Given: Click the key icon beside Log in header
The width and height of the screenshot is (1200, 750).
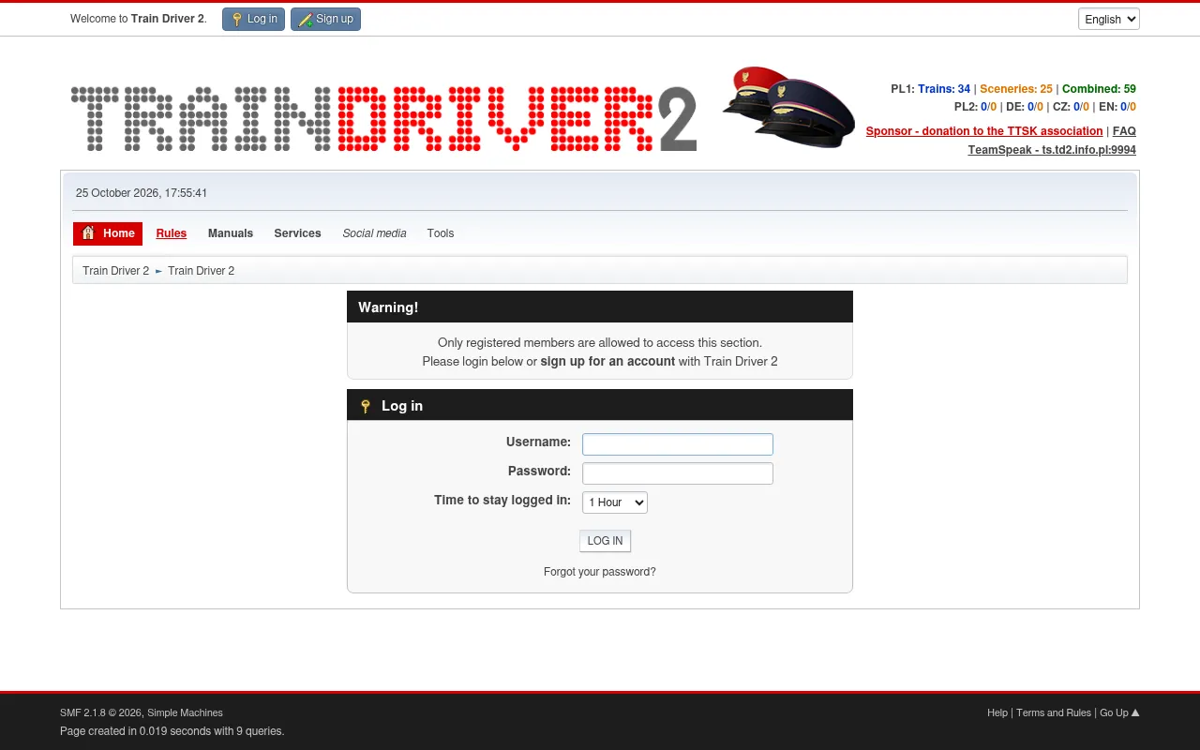Looking at the screenshot, I should [366, 406].
